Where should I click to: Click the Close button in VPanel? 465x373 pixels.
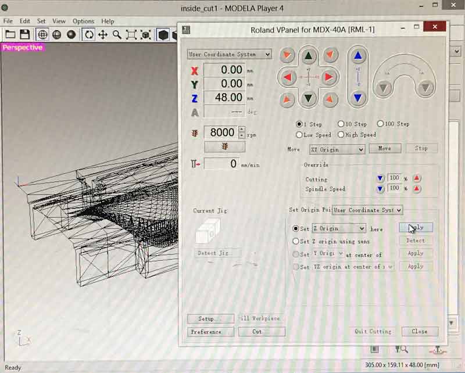[420, 331]
